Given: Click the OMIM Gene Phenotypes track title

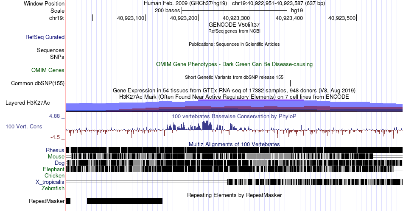Looking at the screenshot, I should click(x=234, y=64).
